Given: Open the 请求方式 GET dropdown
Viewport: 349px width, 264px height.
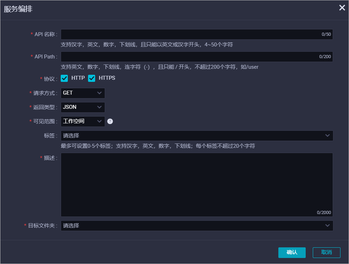Looking at the screenshot, I should click(83, 93).
